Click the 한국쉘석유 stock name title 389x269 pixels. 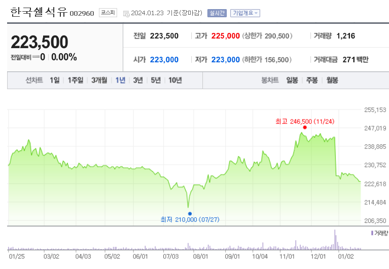pyautogui.click(x=39, y=12)
